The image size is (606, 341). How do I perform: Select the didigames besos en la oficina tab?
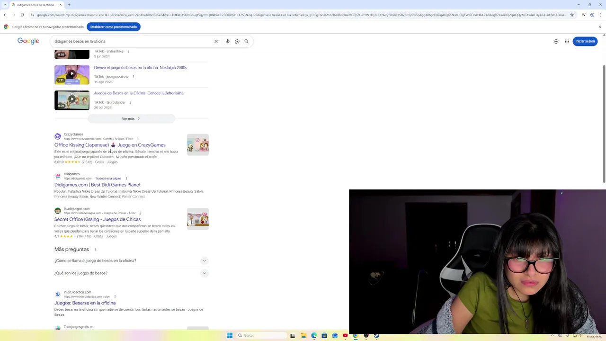point(37,5)
